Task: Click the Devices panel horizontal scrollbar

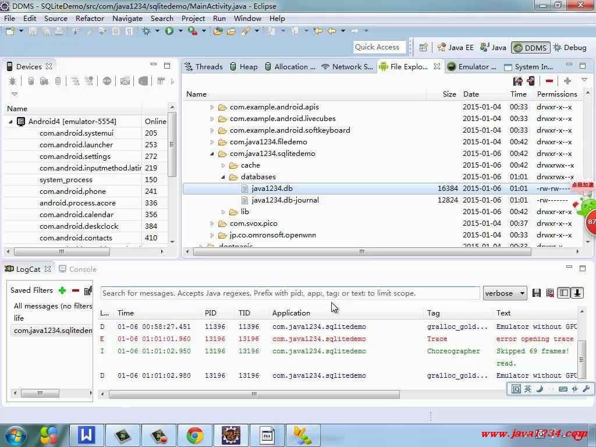Action: [62, 251]
